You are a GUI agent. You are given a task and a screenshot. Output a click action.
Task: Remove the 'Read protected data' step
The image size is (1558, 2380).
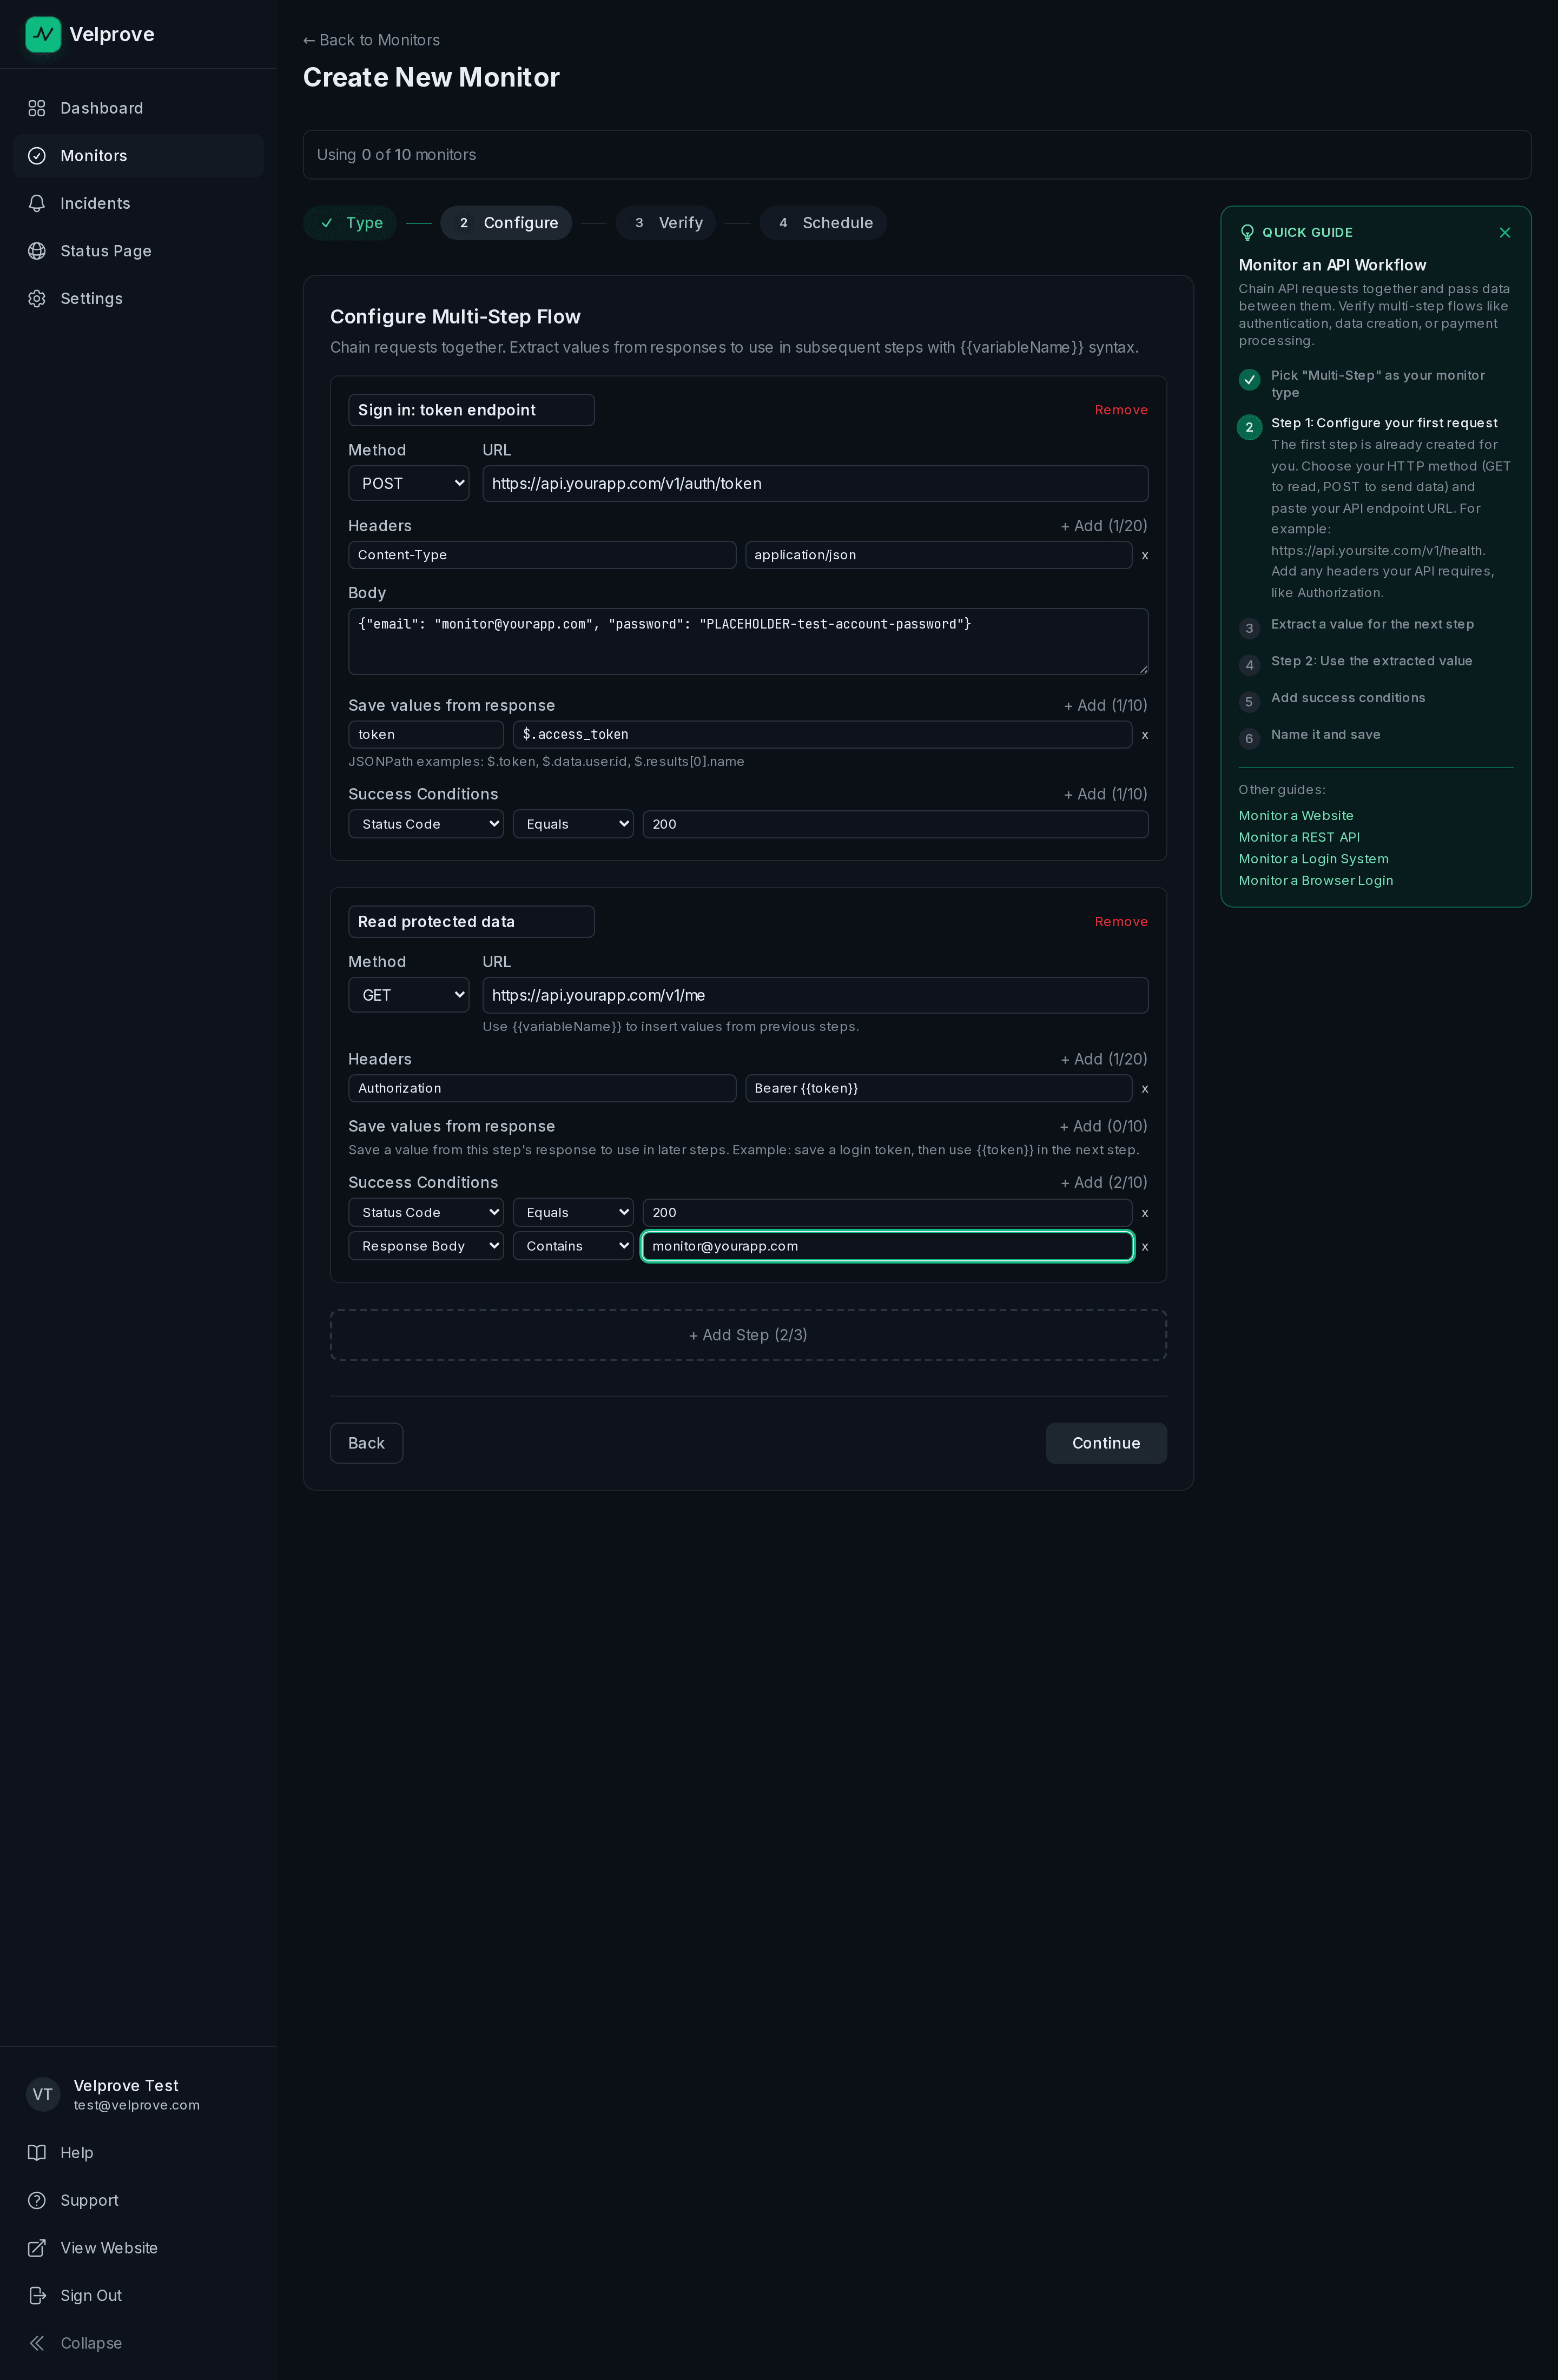pyautogui.click(x=1121, y=922)
